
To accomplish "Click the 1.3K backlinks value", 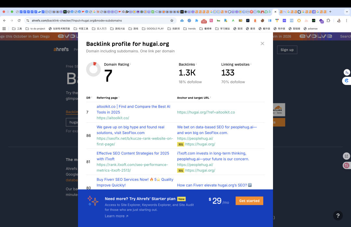I will (187, 73).
